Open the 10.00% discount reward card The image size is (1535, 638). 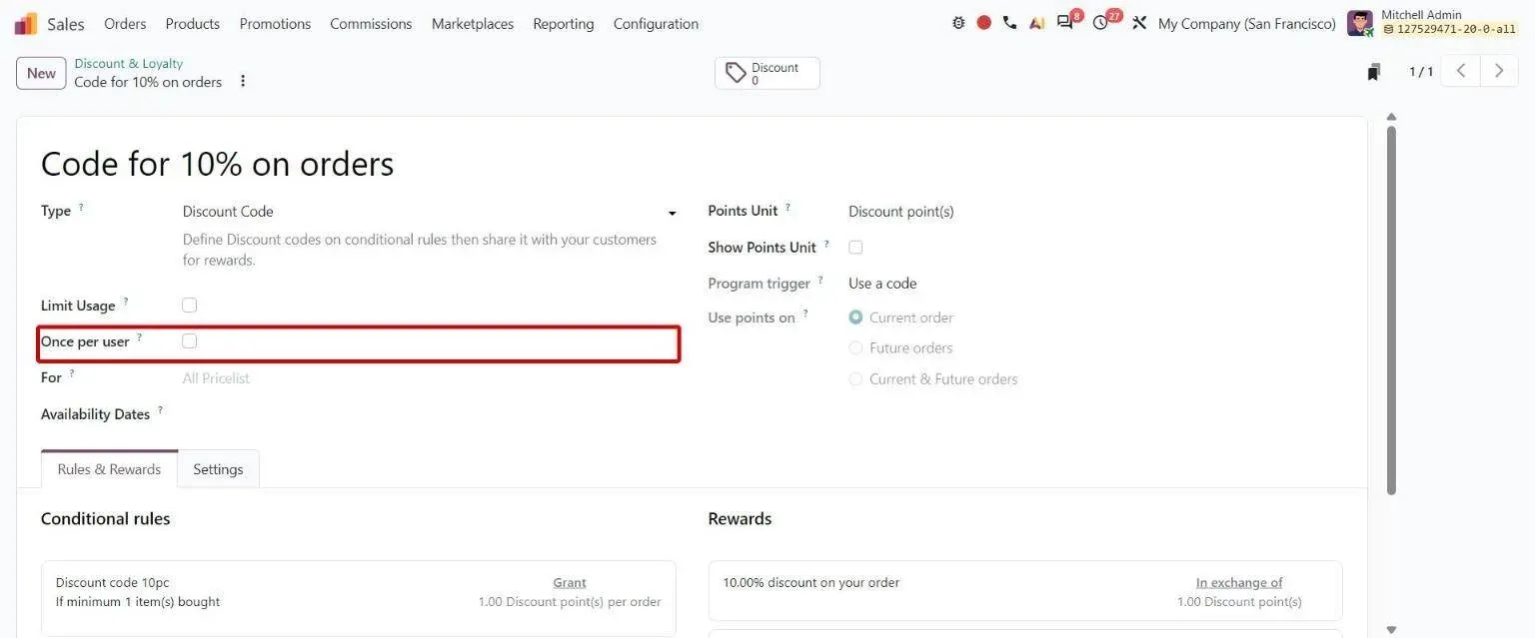1025,592
